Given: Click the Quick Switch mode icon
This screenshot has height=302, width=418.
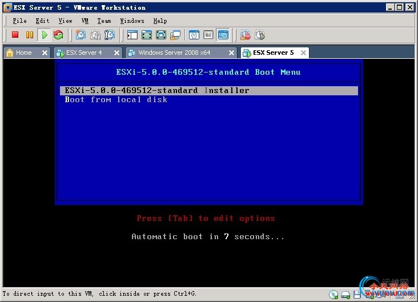Looking at the screenshot, I should tap(161, 35).
